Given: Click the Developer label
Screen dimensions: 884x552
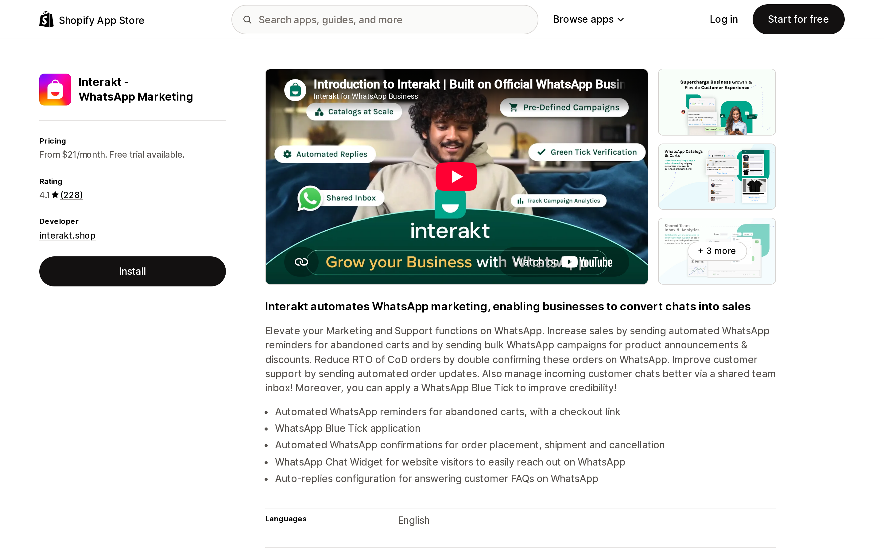Looking at the screenshot, I should 59,221.
